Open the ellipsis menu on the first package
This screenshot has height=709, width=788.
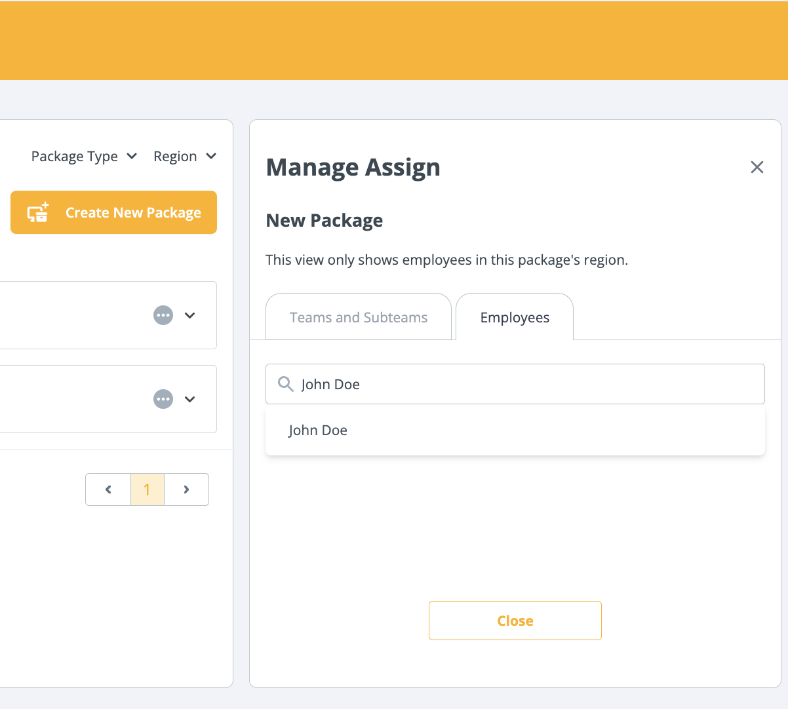click(163, 315)
